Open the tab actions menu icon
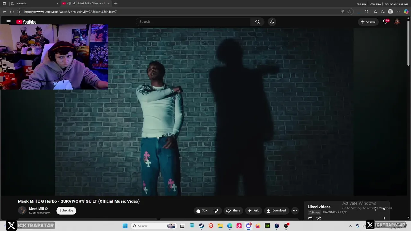Screen dimensions: 411x231 pyautogui.click(x=4, y=4)
